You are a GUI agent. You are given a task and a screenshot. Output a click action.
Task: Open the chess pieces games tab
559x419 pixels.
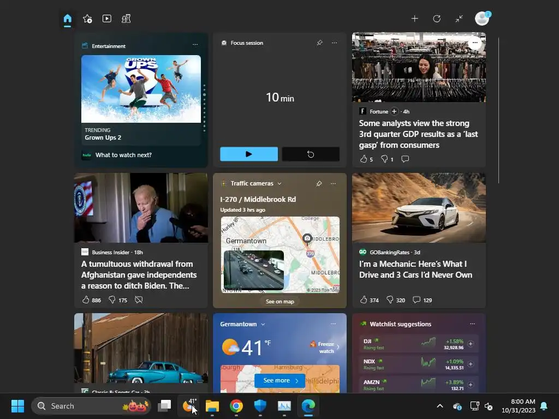[126, 19]
